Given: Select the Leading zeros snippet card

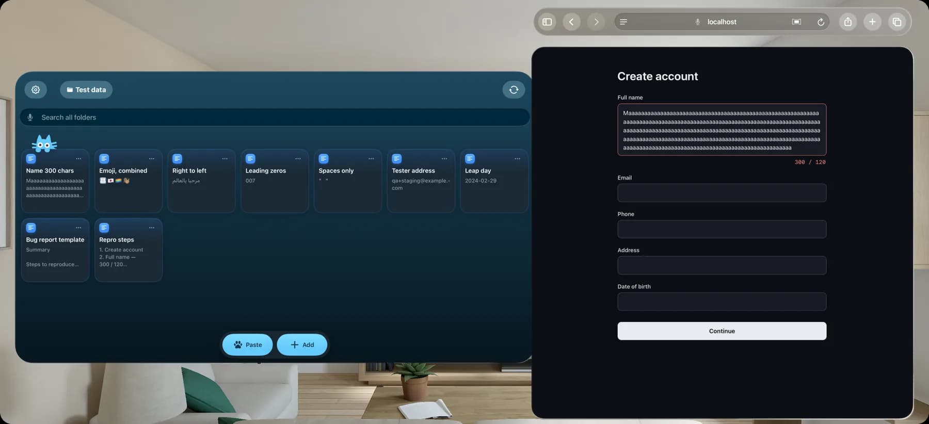Looking at the screenshot, I should click(275, 181).
